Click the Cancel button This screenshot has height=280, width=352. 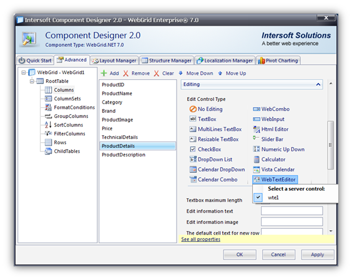tap(278, 254)
